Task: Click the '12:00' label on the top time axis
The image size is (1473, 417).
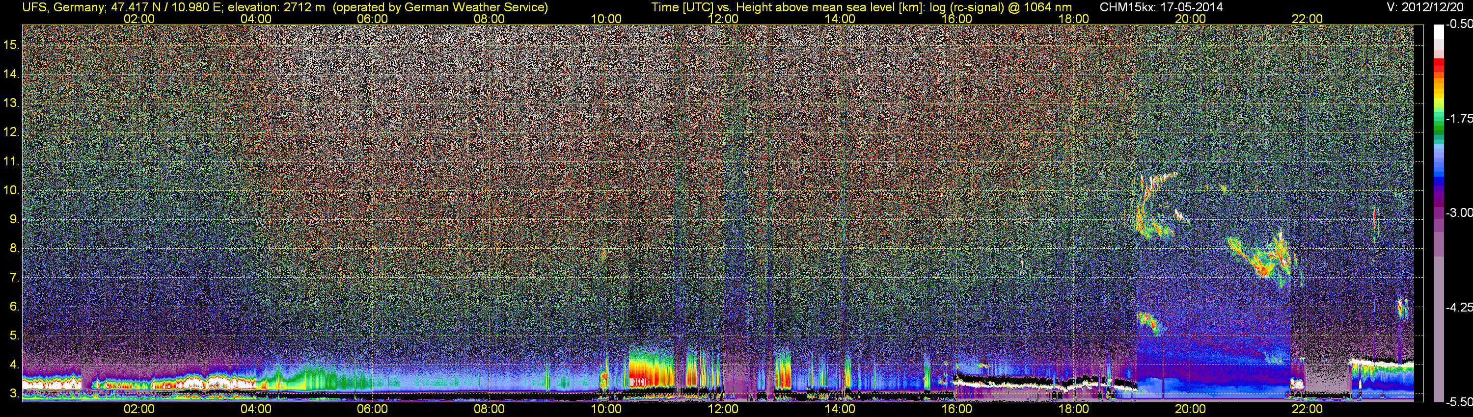Action: click(723, 19)
